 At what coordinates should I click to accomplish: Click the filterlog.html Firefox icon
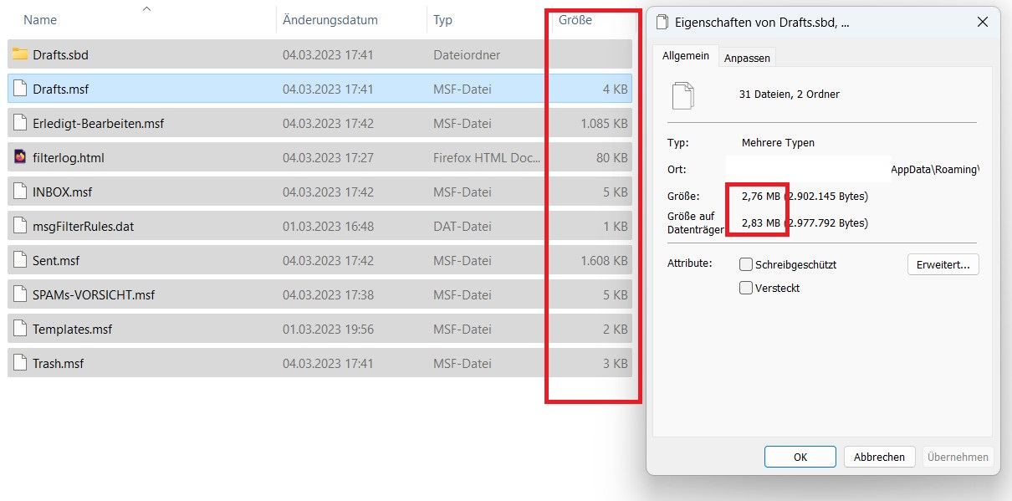tap(20, 157)
